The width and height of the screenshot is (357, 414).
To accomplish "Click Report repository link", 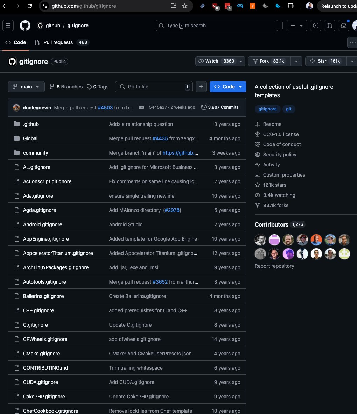I will 274,266.
